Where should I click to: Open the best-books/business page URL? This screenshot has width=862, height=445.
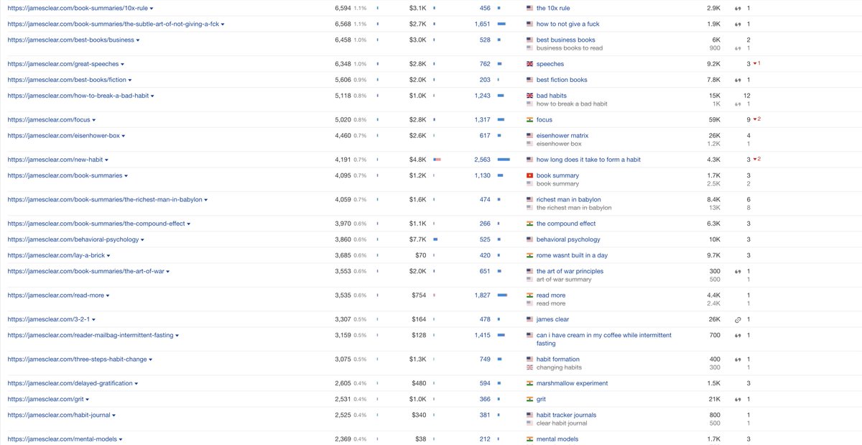(71, 40)
